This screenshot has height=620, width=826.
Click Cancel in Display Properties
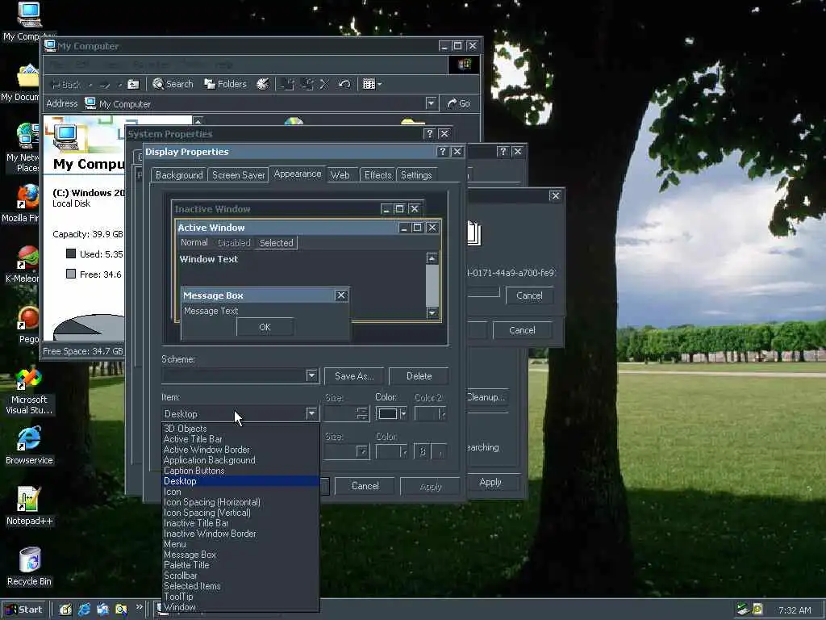tap(365, 485)
